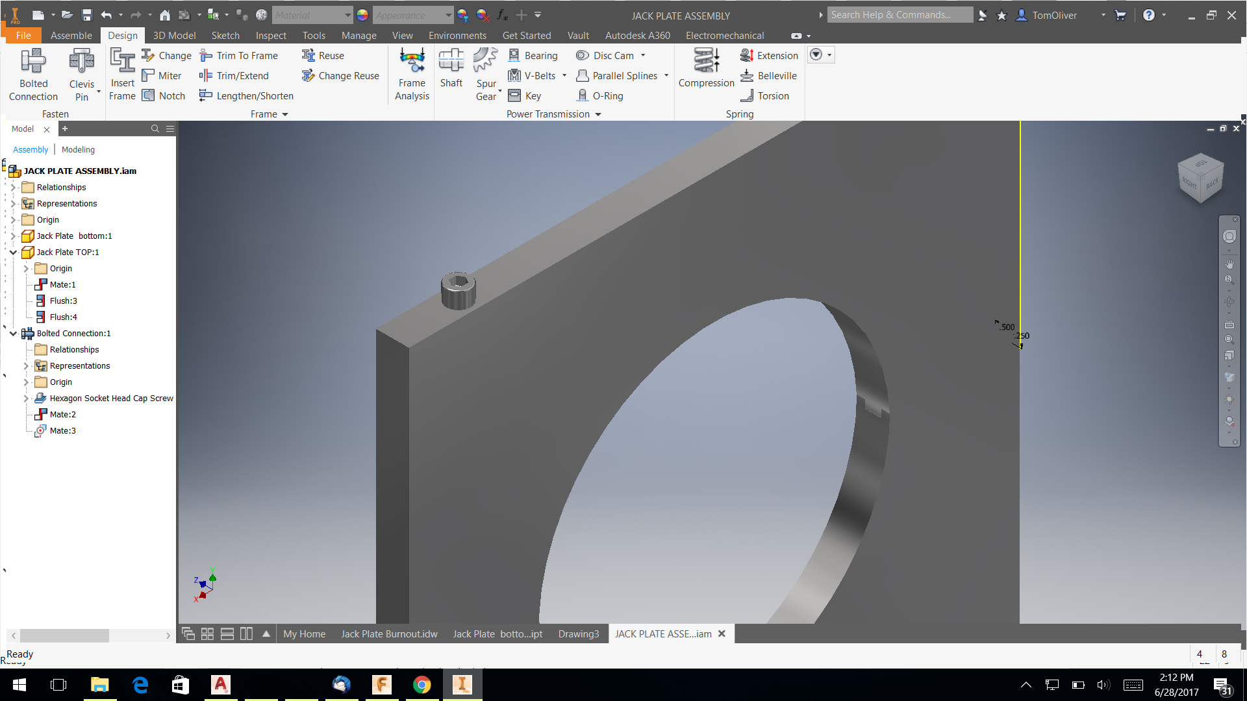
Task: Switch to Jack Plate Burnout.idw document tab
Action: [389, 634]
